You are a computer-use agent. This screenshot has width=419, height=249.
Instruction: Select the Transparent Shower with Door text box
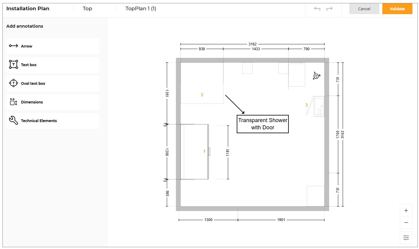tap(263, 124)
